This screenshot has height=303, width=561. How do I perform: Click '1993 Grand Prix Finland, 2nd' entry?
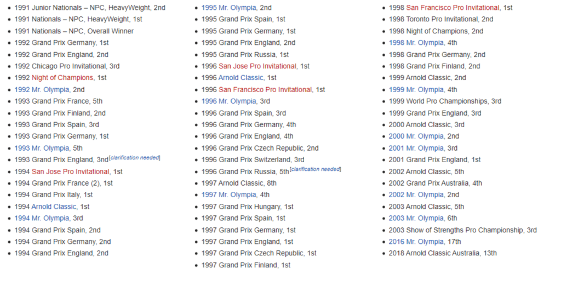(60, 113)
